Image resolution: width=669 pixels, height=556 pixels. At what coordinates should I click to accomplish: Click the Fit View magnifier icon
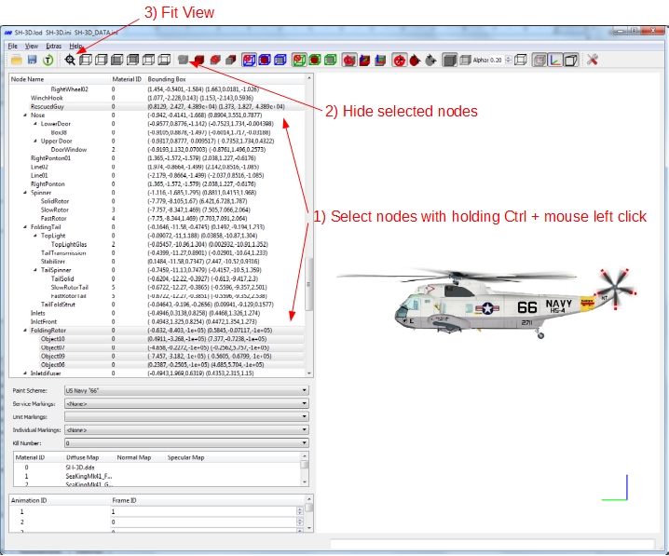(x=70, y=61)
